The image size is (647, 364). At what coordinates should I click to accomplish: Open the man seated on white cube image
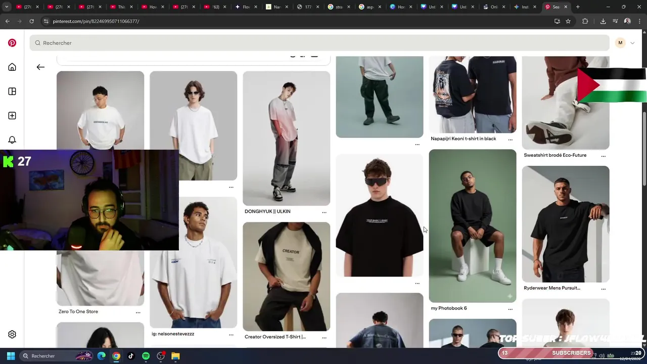(473, 225)
